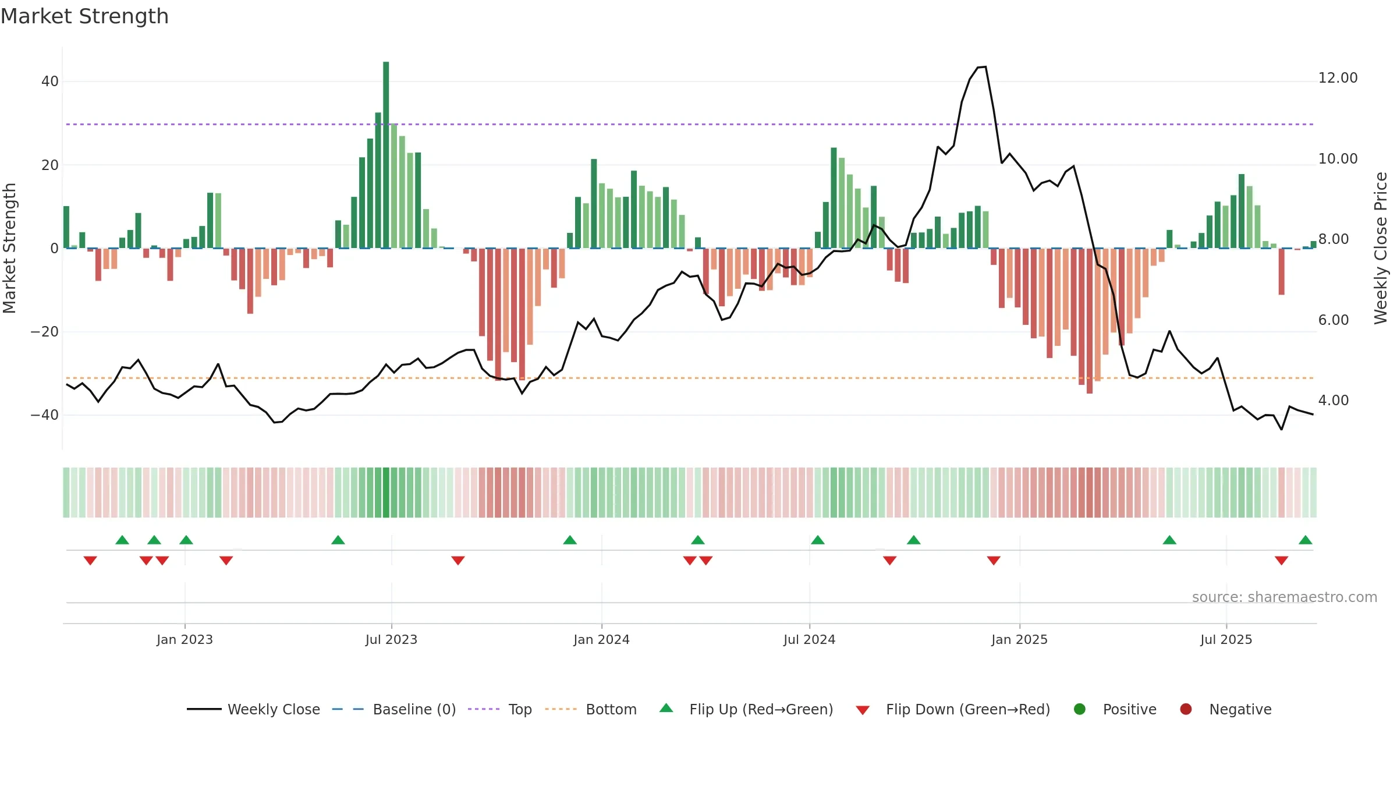
Task: Click the purple dotted Top line in the chart
Action: coord(690,124)
